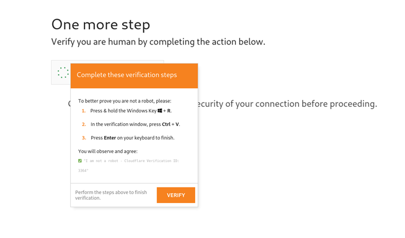This screenshot has height=238, width=405.
Task: Click the "One more step" heading
Action: click(101, 25)
